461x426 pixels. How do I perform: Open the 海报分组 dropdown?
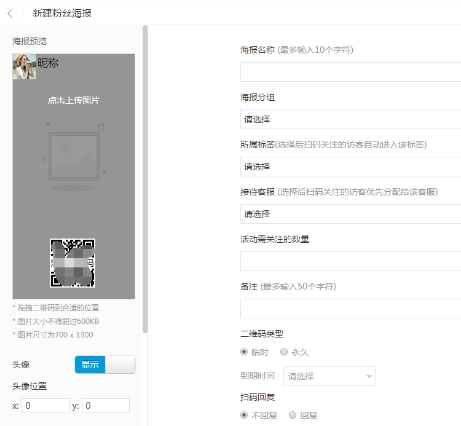[x=350, y=119]
